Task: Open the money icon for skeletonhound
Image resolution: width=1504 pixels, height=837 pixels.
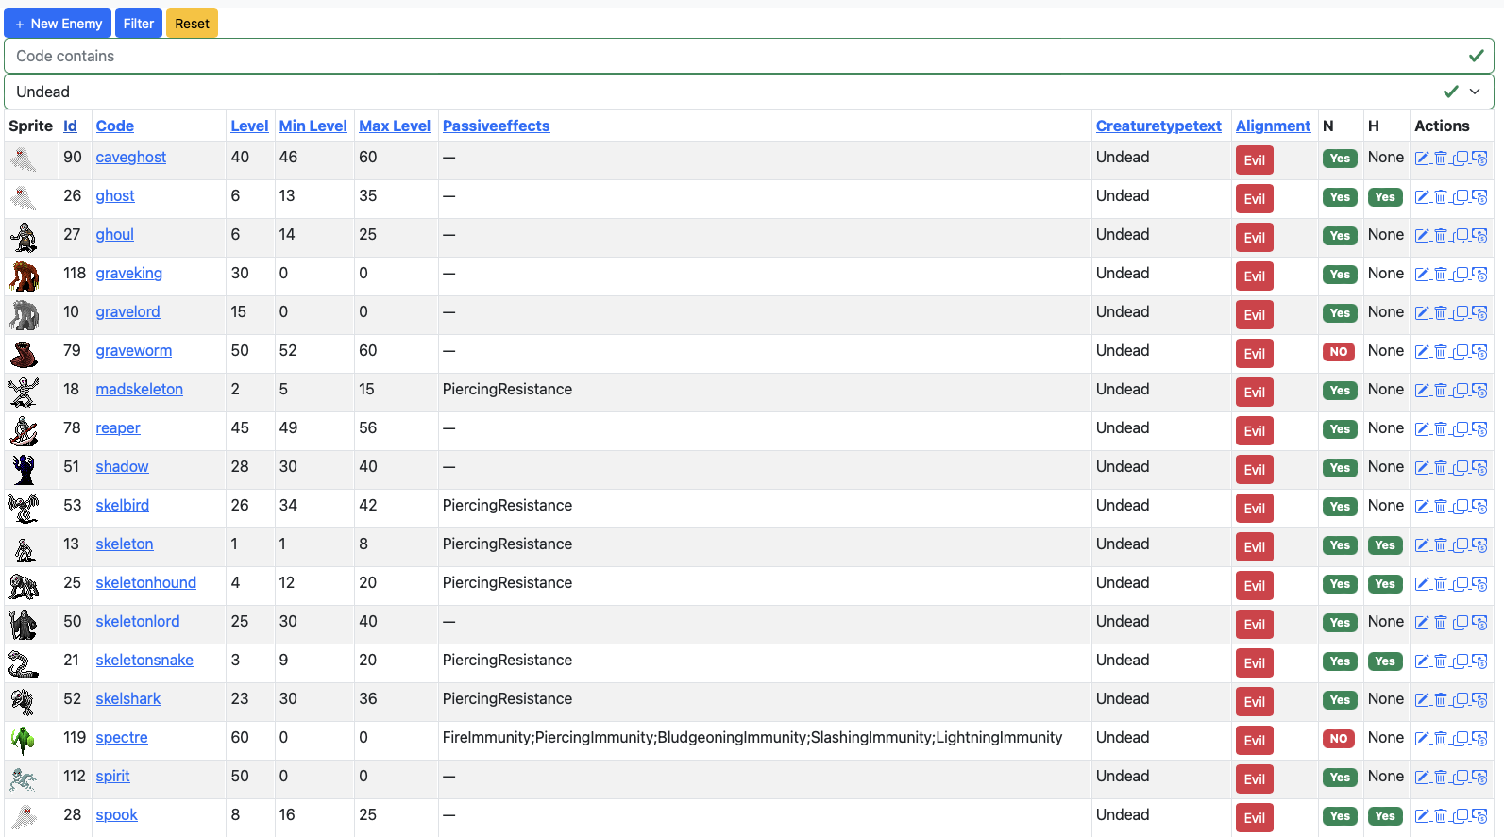Action: pyautogui.click(x=1479, y=584)
